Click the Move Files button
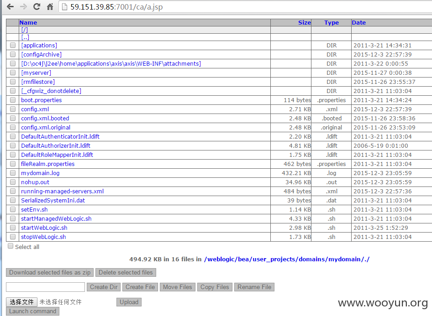 coord(178,287)
